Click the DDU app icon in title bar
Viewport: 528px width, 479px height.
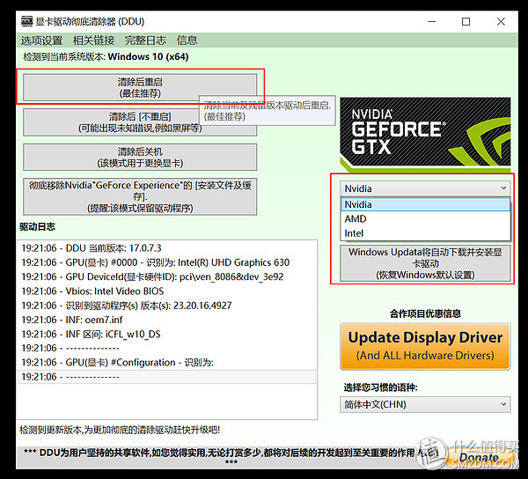(27, 21)
